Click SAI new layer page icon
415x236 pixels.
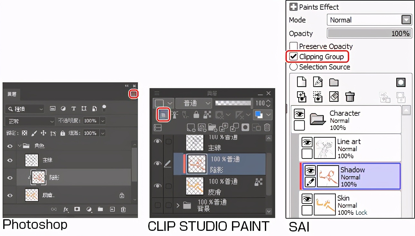tap(301, 82)
